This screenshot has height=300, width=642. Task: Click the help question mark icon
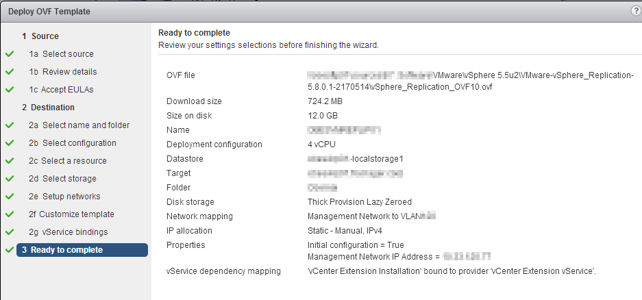[x=636, y=11]
